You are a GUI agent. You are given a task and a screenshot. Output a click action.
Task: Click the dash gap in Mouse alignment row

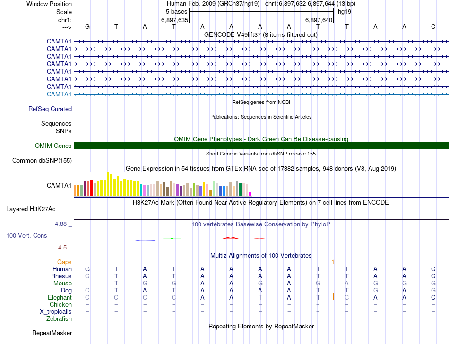[87, 284]
